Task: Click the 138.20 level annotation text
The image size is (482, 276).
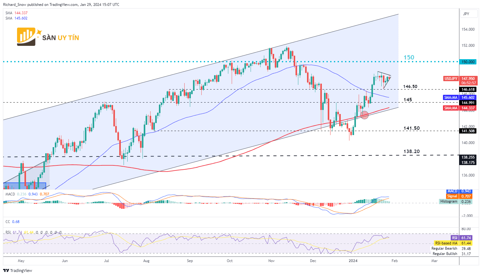Action: [412, 151]
